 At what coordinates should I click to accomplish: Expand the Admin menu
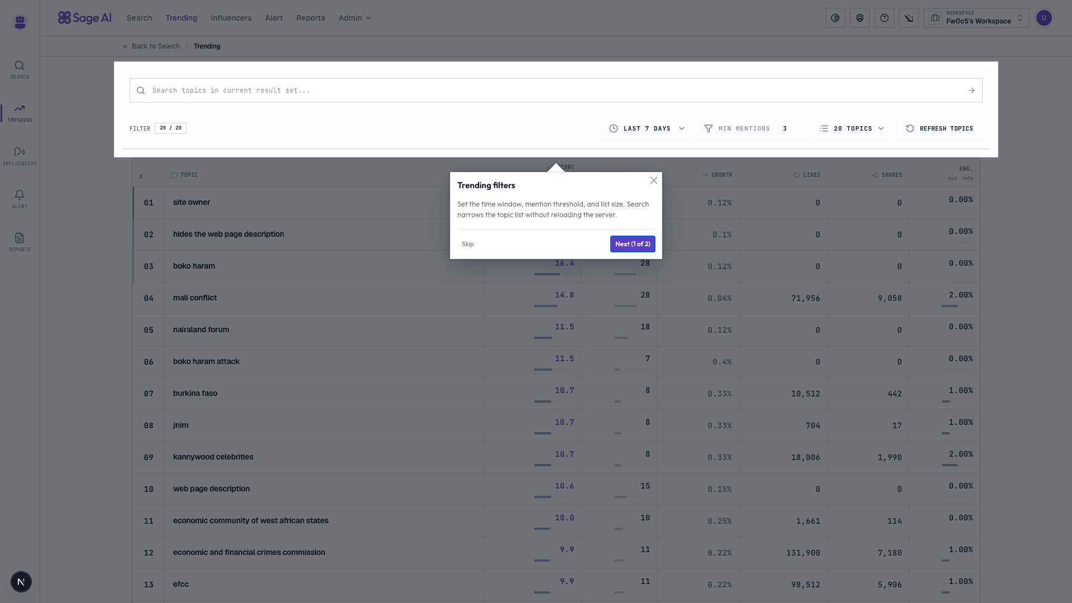click(355, 18)
